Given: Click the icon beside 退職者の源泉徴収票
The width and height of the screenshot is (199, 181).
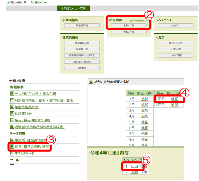Looking at the screenshot, I should coord(12,127).
